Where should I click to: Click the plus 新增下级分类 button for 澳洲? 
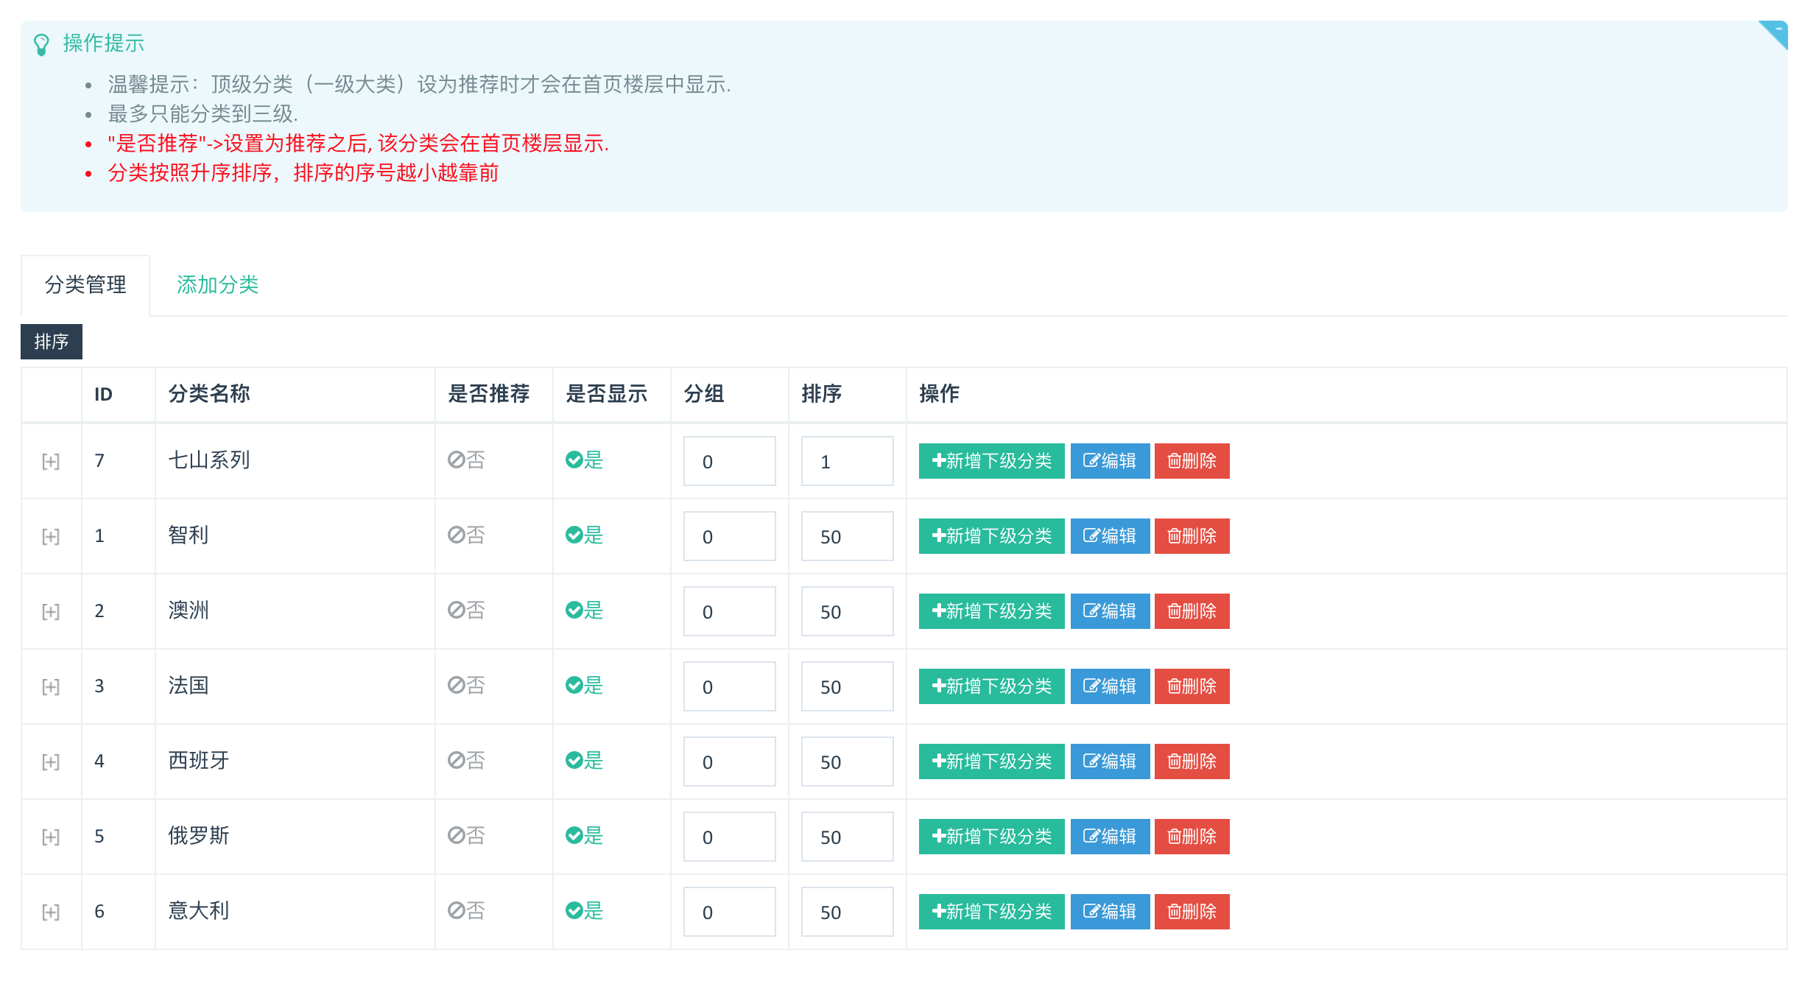click(991, 611)
